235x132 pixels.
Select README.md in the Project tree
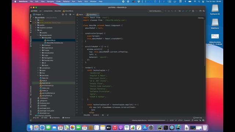43,113
